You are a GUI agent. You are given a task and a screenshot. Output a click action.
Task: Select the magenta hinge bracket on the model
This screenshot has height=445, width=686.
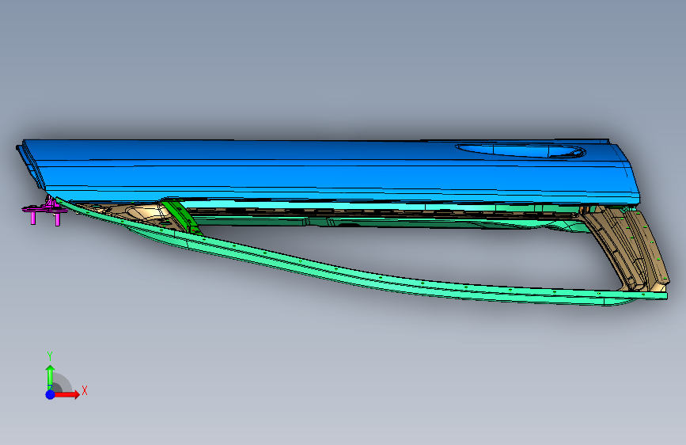tap(44, 211)
